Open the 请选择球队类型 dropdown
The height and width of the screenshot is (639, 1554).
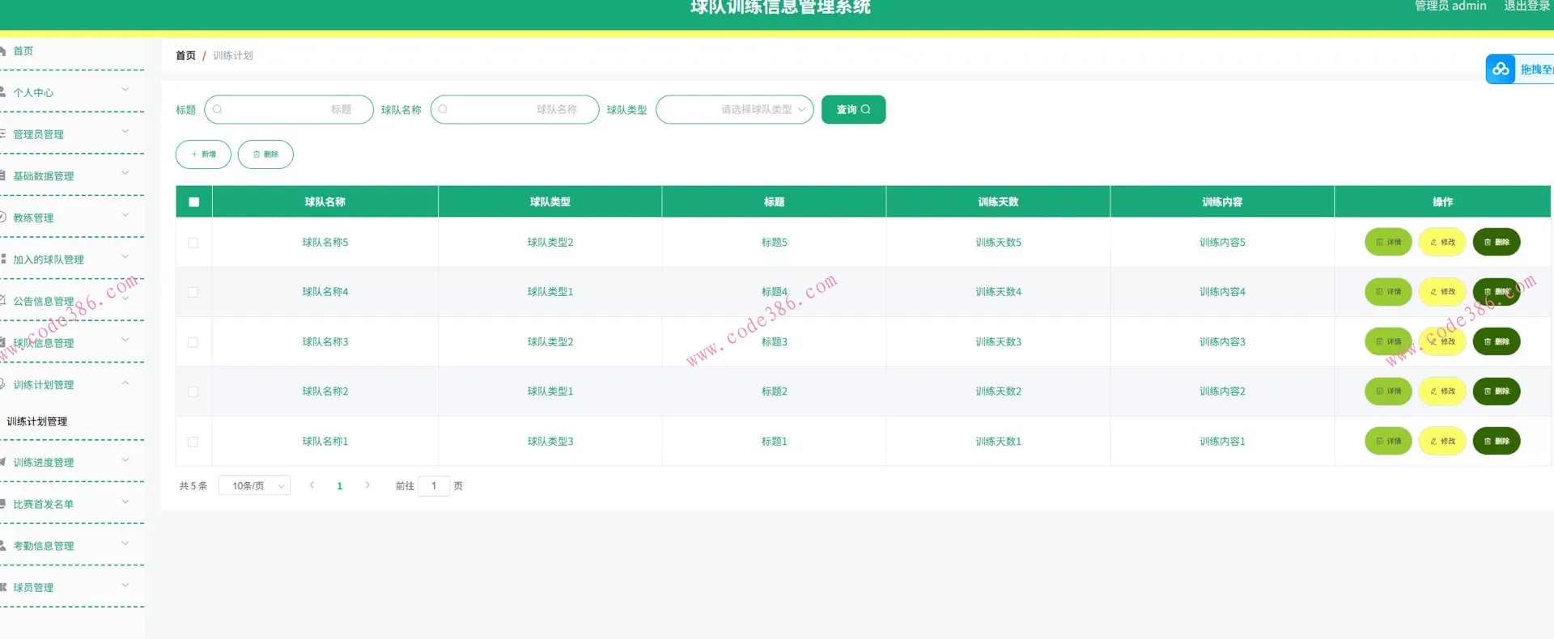[735, 109]
